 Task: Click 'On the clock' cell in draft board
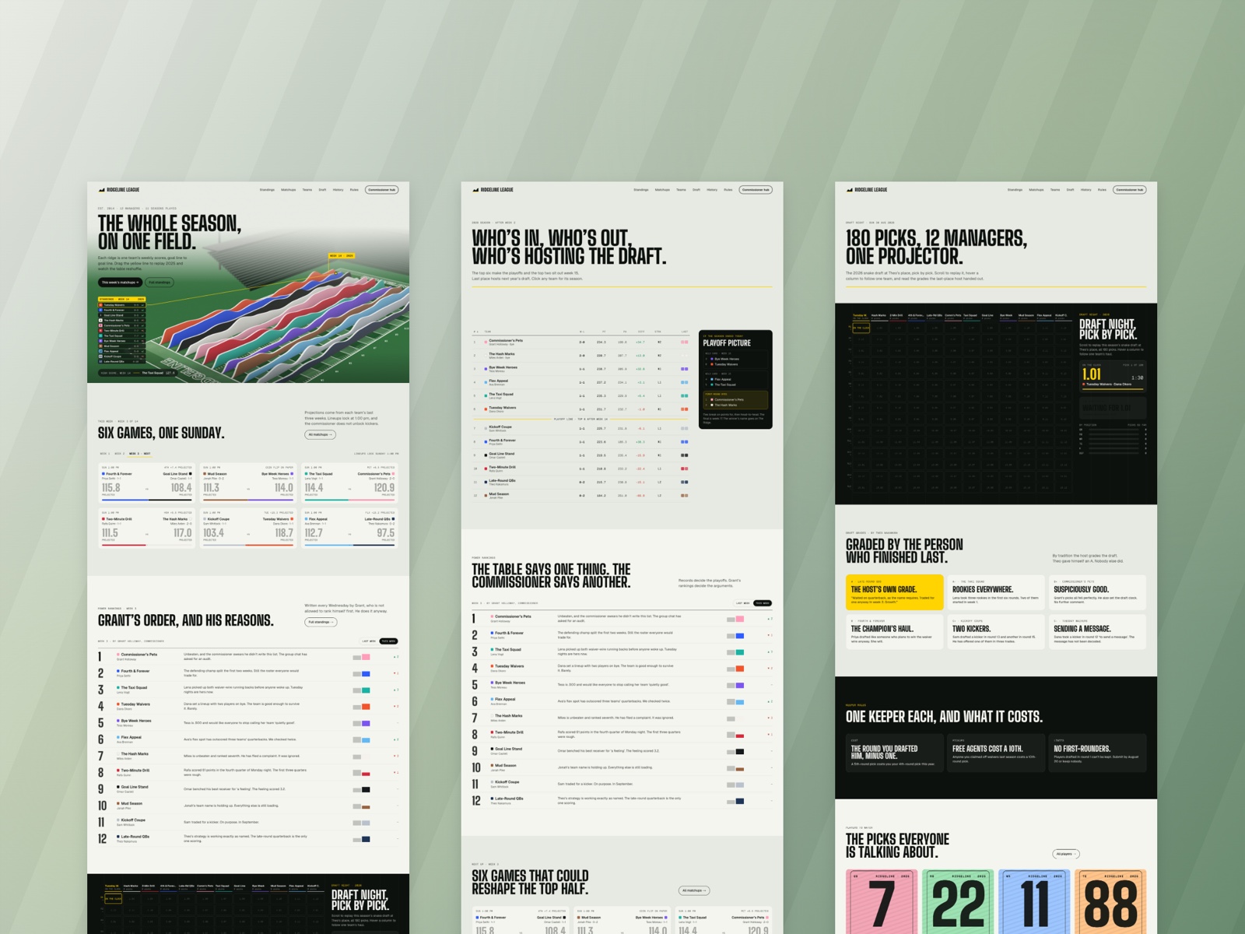point(861,328)
